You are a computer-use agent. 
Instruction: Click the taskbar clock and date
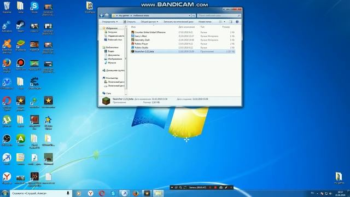click(340, 193)
